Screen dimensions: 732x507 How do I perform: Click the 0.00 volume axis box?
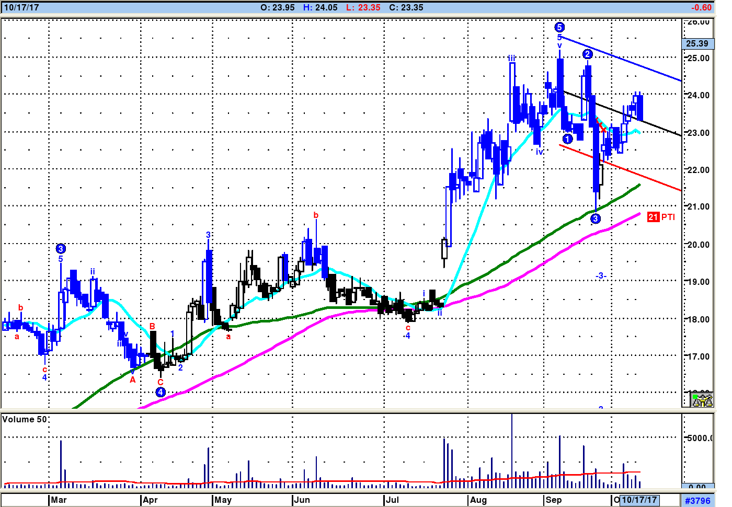point(697,487)
